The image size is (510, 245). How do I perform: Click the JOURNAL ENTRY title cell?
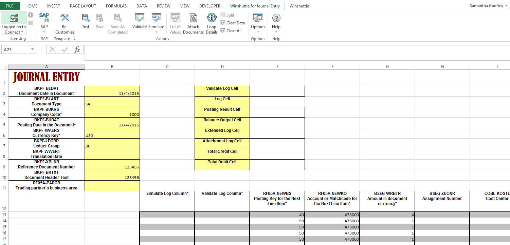point(47,78)
